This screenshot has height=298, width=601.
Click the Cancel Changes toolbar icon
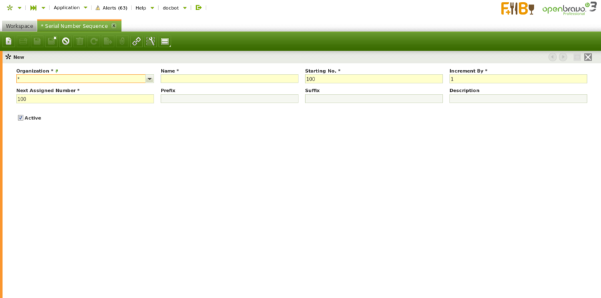(x=65, y=41)
